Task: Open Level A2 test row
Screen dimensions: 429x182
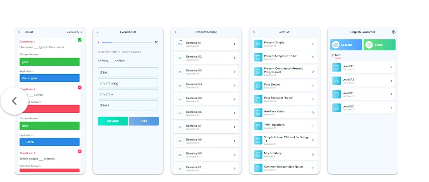Action: tap(363, 81)
